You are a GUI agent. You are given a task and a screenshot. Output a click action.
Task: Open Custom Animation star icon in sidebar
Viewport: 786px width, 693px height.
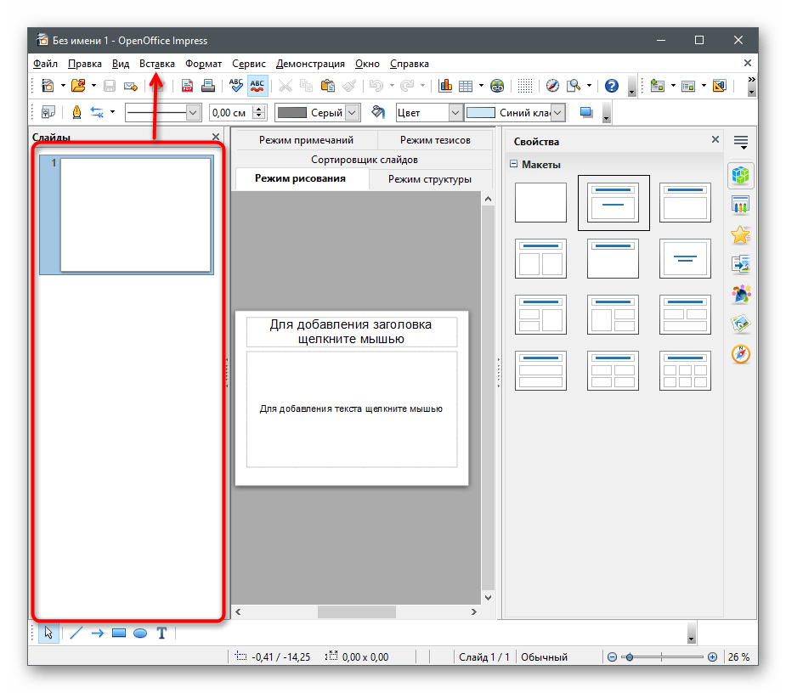coord(741,234)
